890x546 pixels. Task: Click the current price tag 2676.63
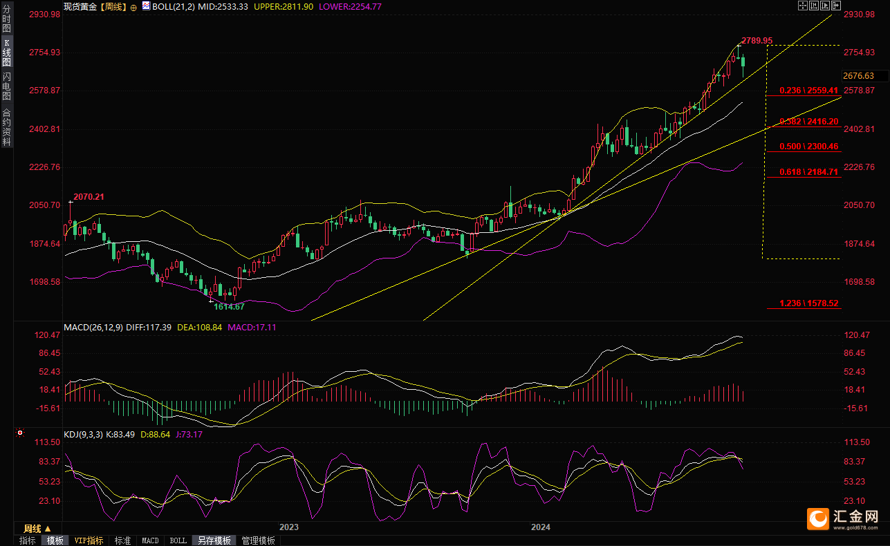click(858, 76)
